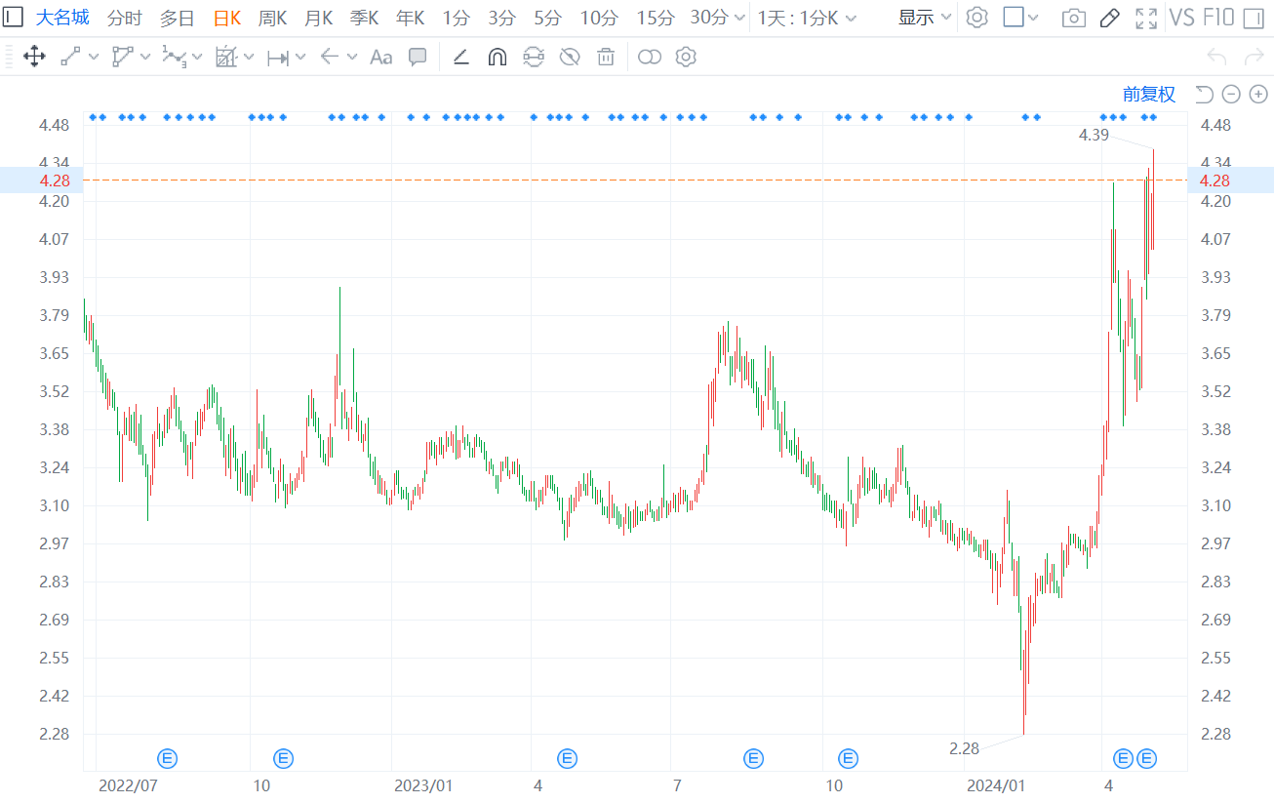Image resolution: width=1274 pixels, height=803 pixels.
Task: Select the 1分 interval tab
Action: point(456,18)
